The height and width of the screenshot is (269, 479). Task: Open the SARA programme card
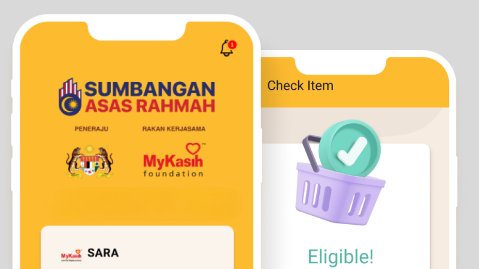pyautogui.click(x=138, y=247)
